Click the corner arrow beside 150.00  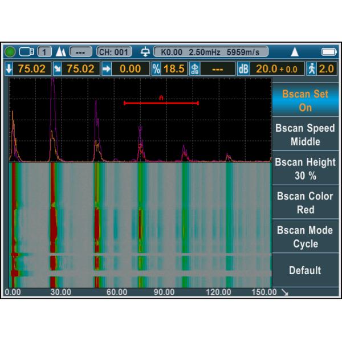[x=284, y=292]
